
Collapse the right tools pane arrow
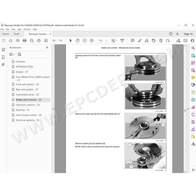pos(188,109)
